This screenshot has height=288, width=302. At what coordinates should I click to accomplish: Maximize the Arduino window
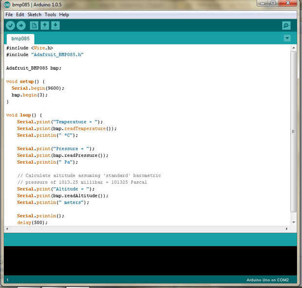tap(273, 3)
